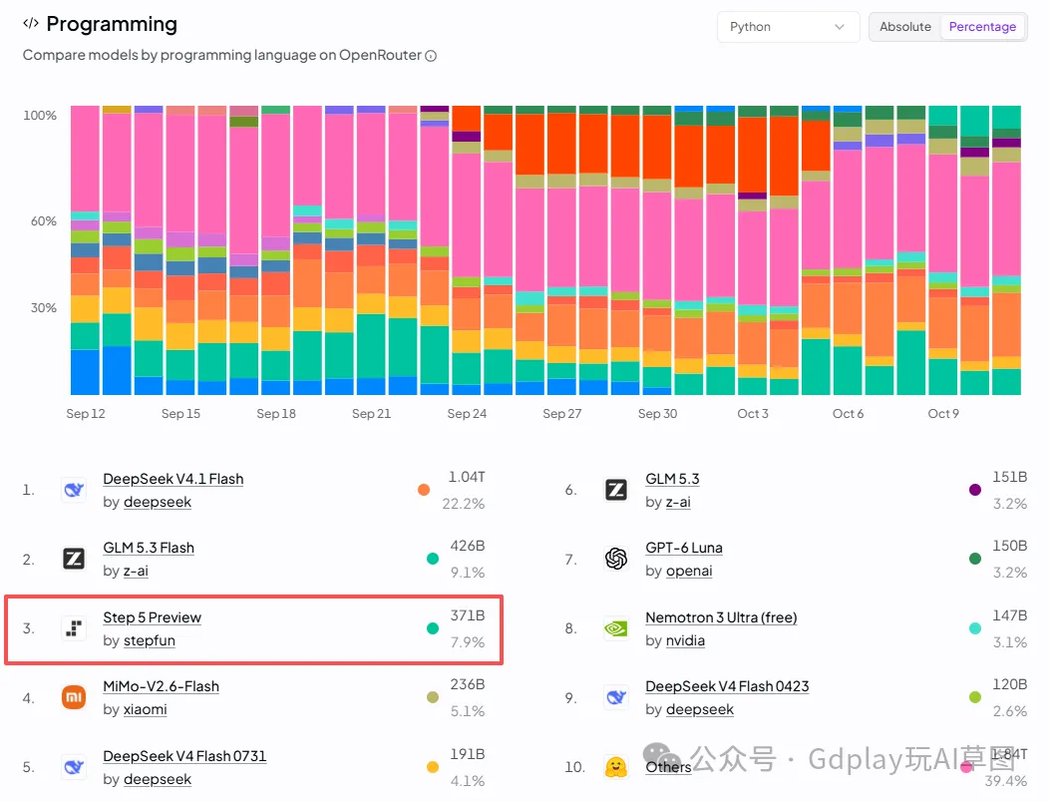1049x801 pixels.
Task: Open the MiMo-V2.6-Flash model link
Action: pos(162,686)
